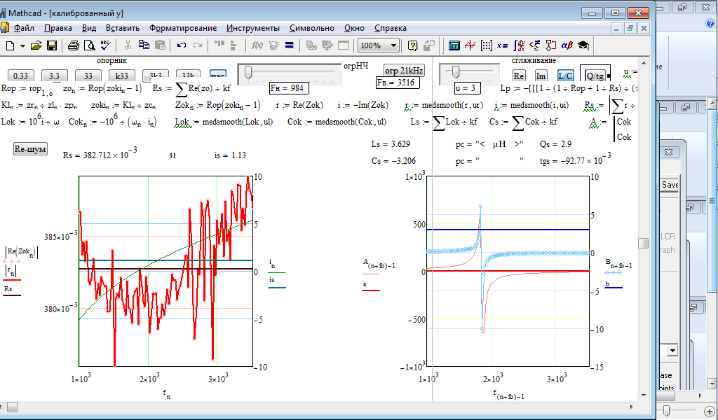Expand the New document dropdown arrow
718x420 pixels.
[x=22, y=45]
